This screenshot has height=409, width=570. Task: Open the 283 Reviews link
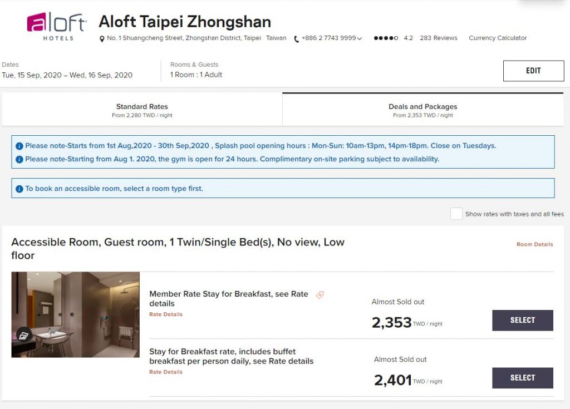439,38
